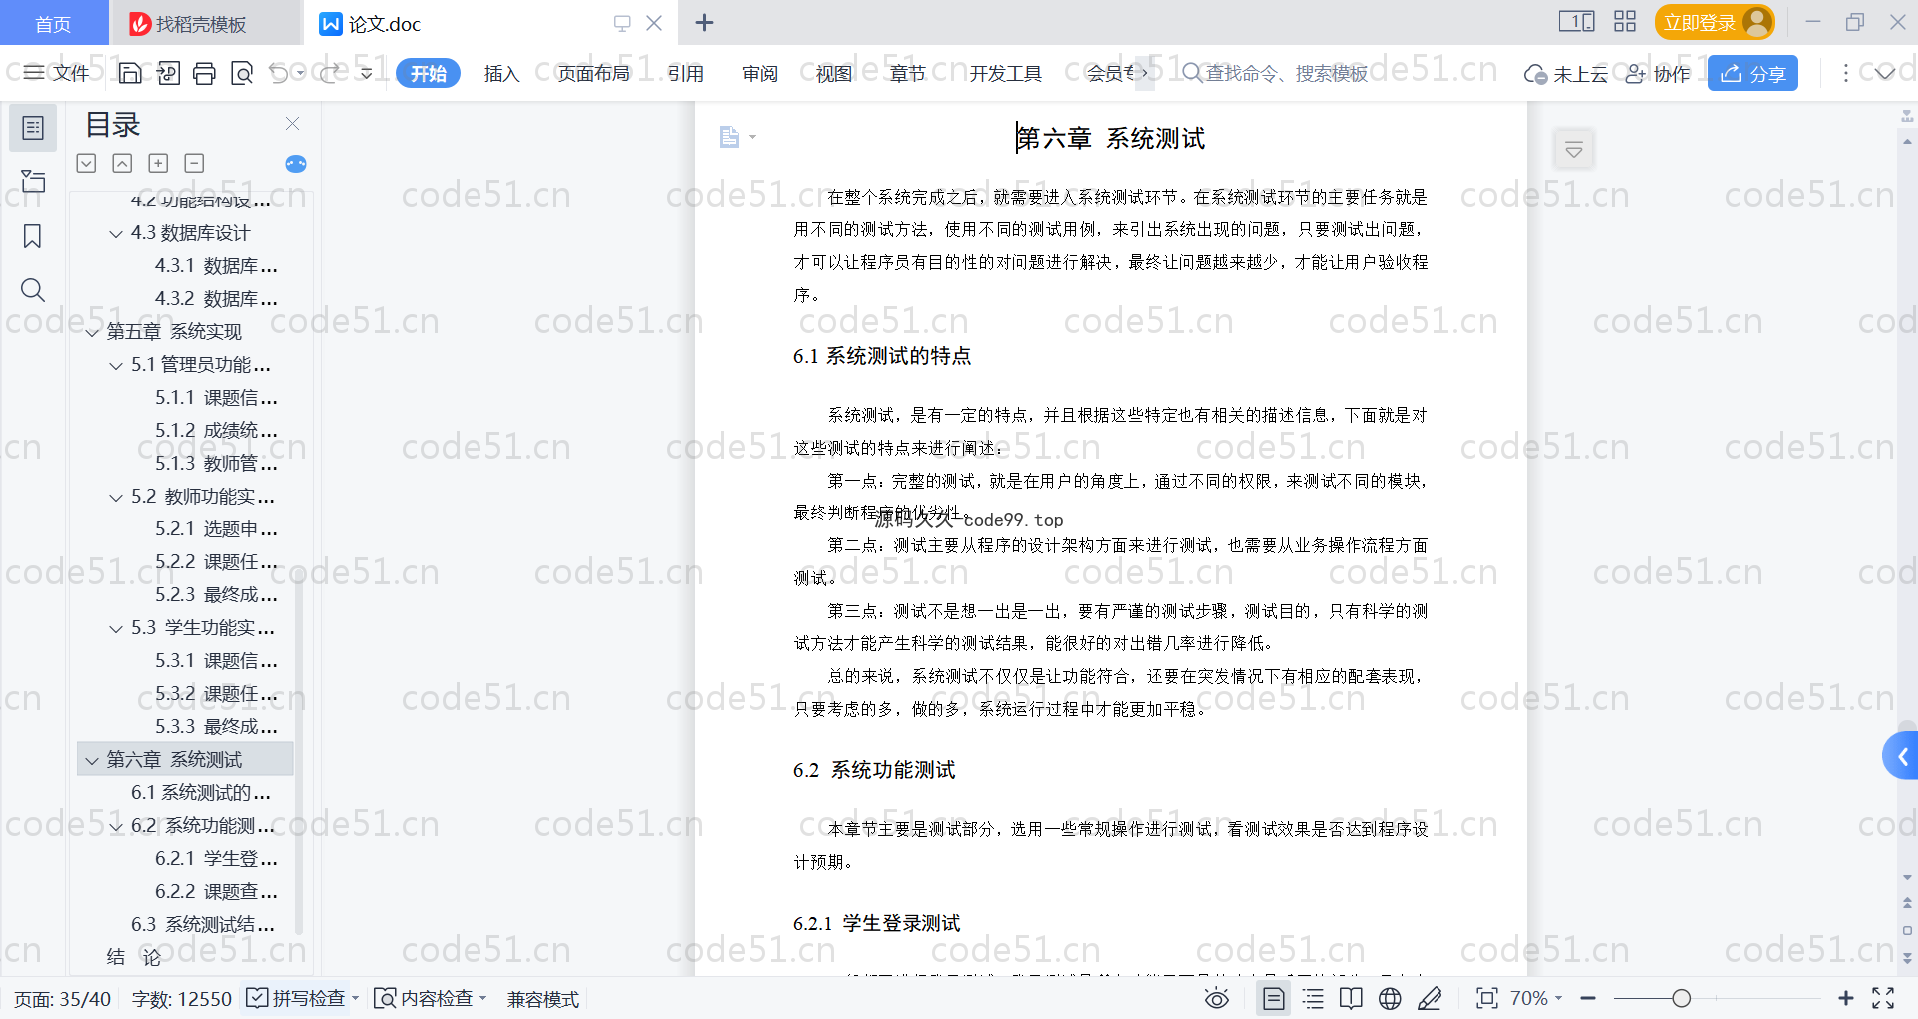Click the Print icon
1918x1019 pixels.
click(205, 73)
